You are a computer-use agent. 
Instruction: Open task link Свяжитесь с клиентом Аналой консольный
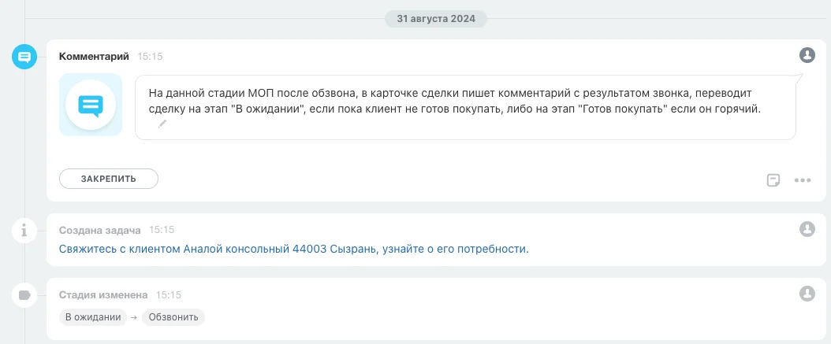[293, 249]
